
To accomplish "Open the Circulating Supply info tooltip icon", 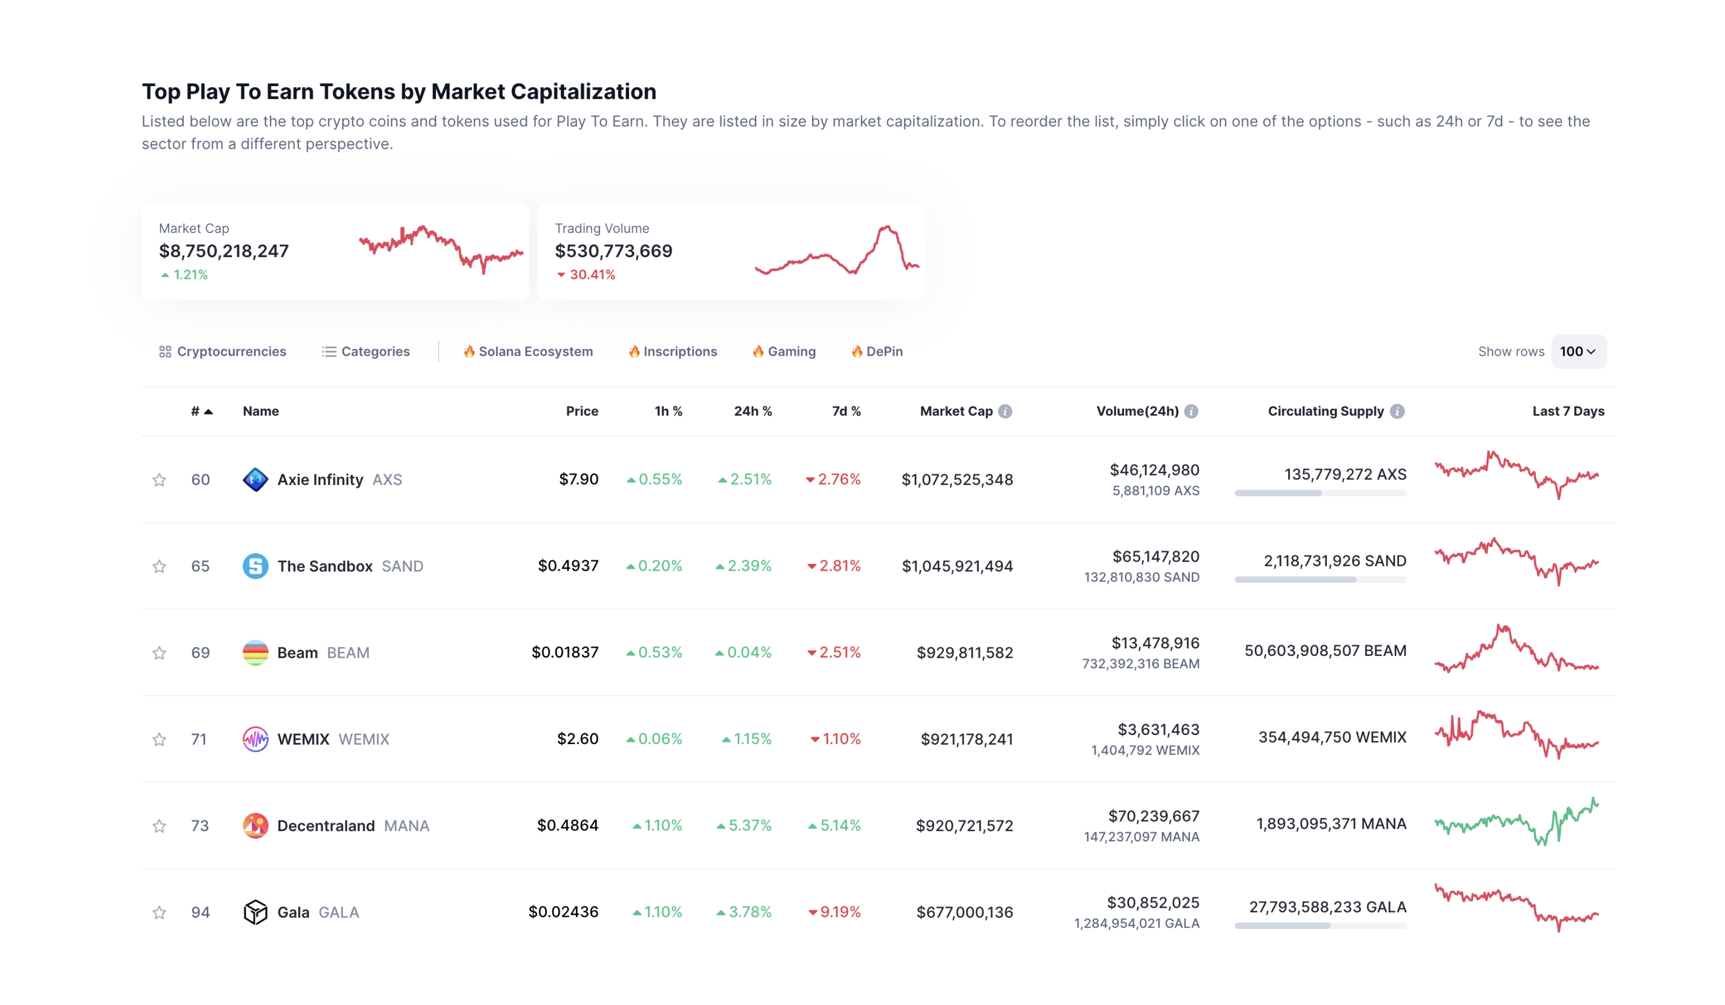I will click(x=1397, y=411).
